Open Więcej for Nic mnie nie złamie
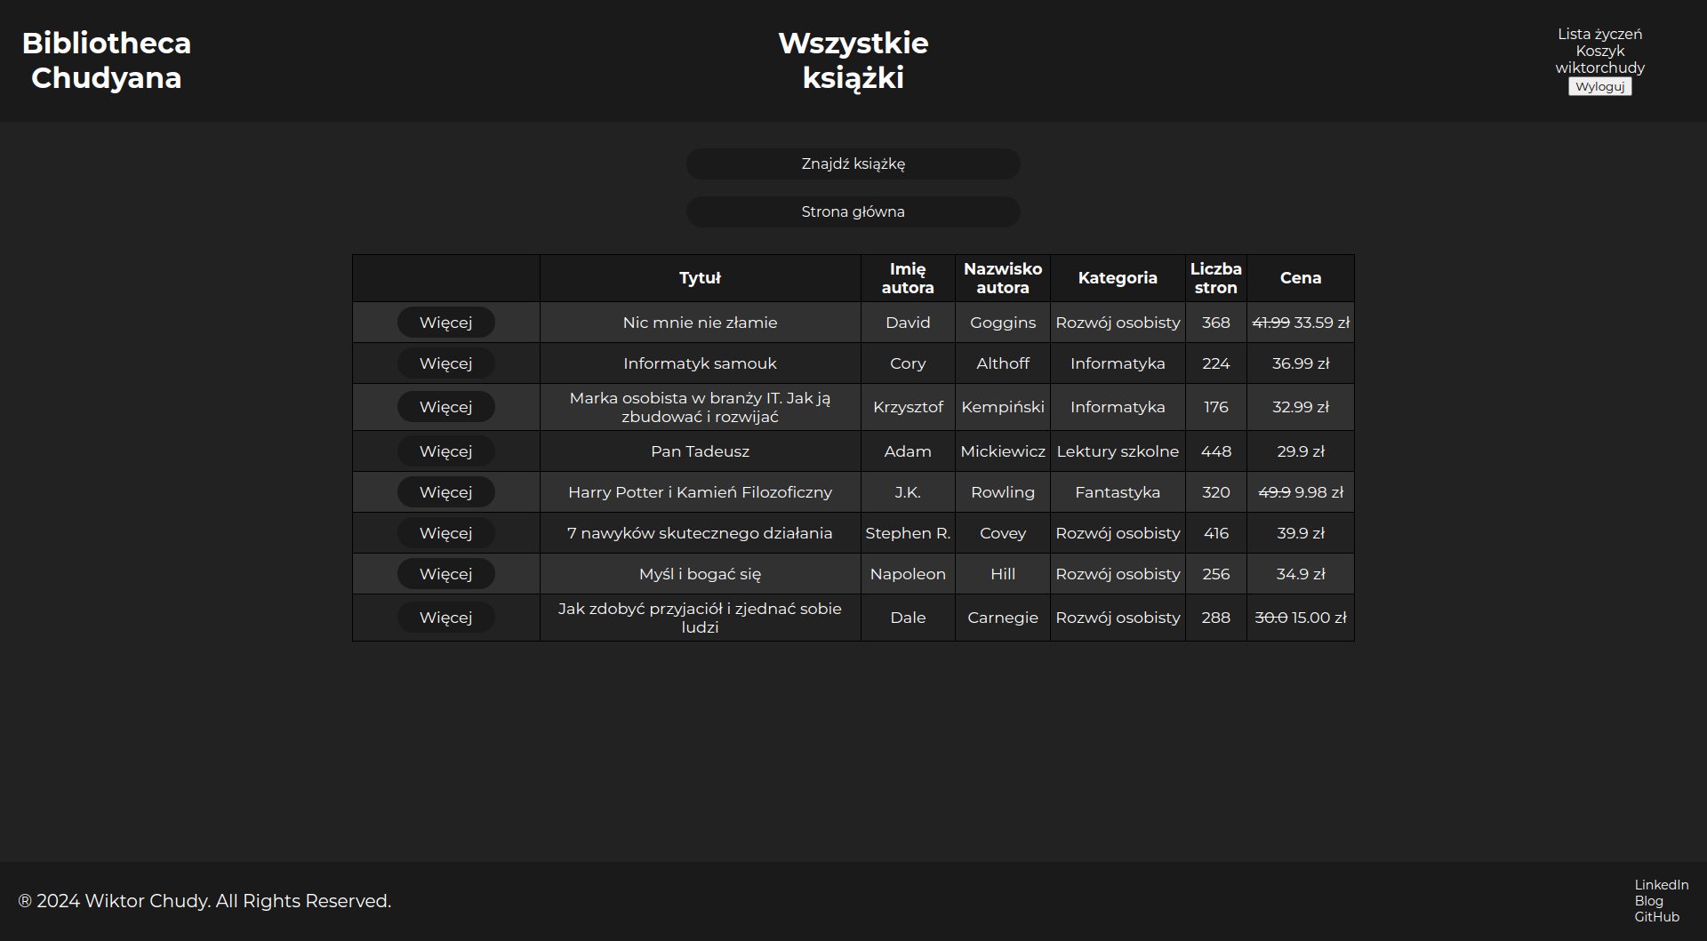The height and width of the screenshot is (941, 1707). 445,323
